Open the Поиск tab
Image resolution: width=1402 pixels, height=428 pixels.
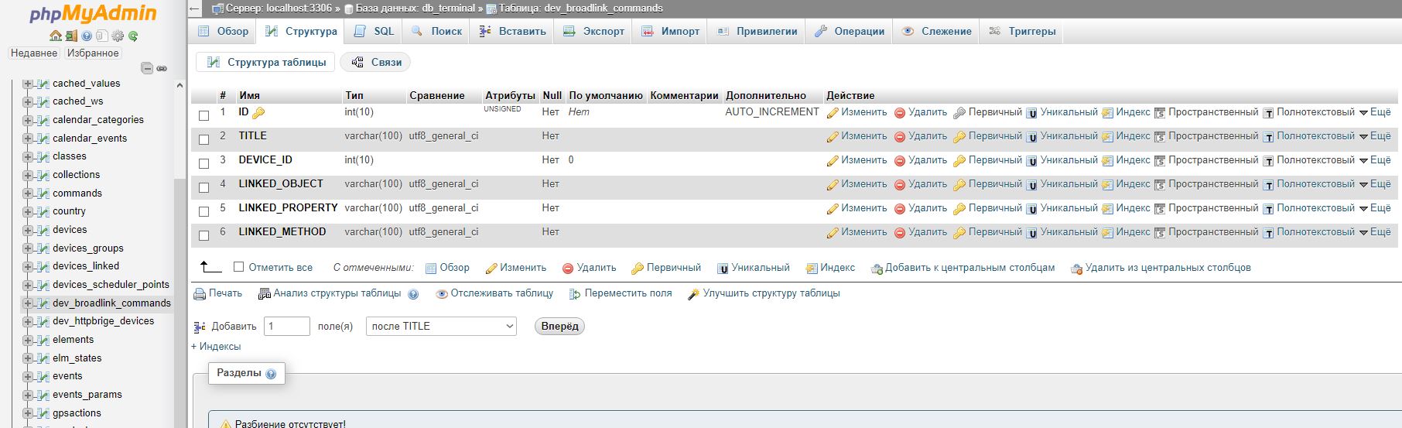[x=436, y=32]
